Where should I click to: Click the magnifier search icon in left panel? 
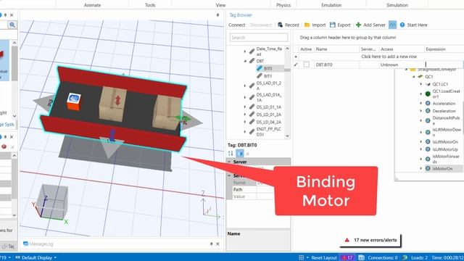click(x=12, y=25)
